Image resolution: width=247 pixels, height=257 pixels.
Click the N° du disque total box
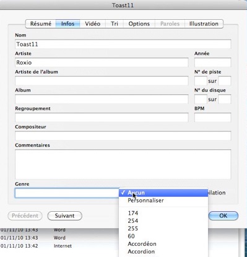point(225,99)
